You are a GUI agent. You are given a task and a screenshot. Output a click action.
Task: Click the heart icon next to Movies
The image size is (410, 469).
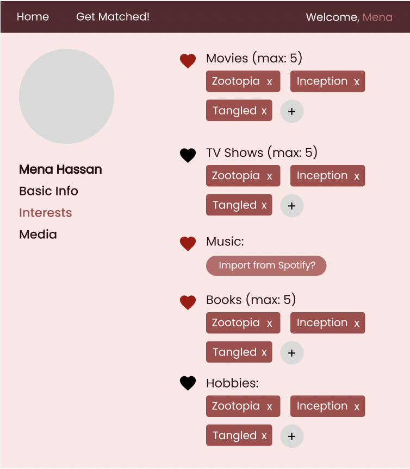pyautogui.click(x=188, y=61)
